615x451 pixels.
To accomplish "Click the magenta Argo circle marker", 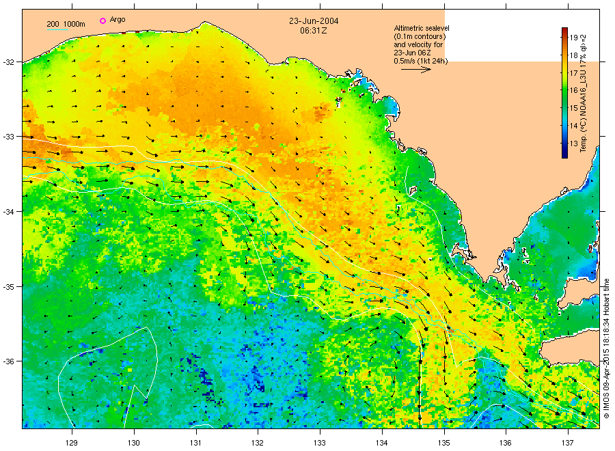I will point(102,20).
